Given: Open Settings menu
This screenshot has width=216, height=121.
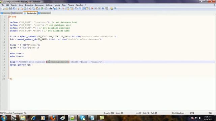Looking at the screenshot, I should point(49,5).
